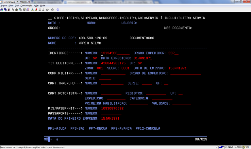Image resolution: width=251 pixels, height=149 pixels.
Task: Click the copy toolbar icon
Action: (12, 10)
